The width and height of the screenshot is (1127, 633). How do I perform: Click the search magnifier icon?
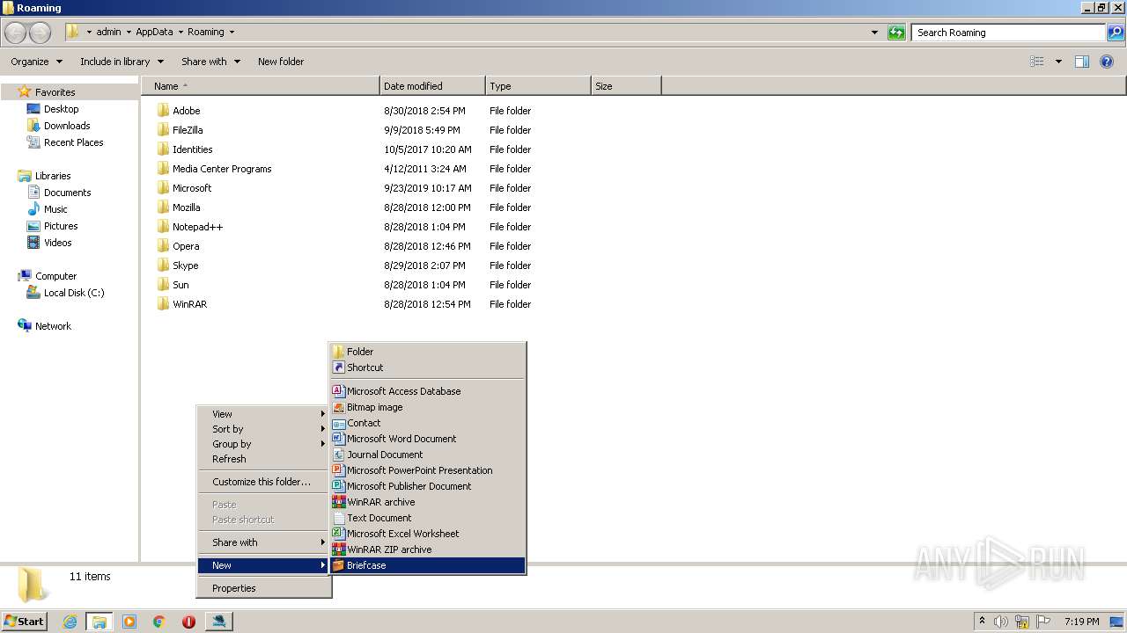1116,33
